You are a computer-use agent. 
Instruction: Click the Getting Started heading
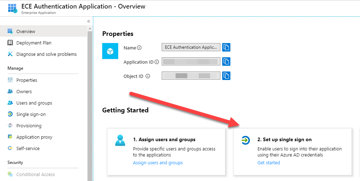coord(125,110)
